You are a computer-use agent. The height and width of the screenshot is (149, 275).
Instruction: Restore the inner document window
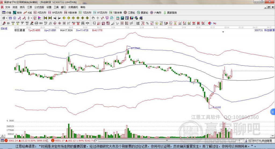click(269, 7)
